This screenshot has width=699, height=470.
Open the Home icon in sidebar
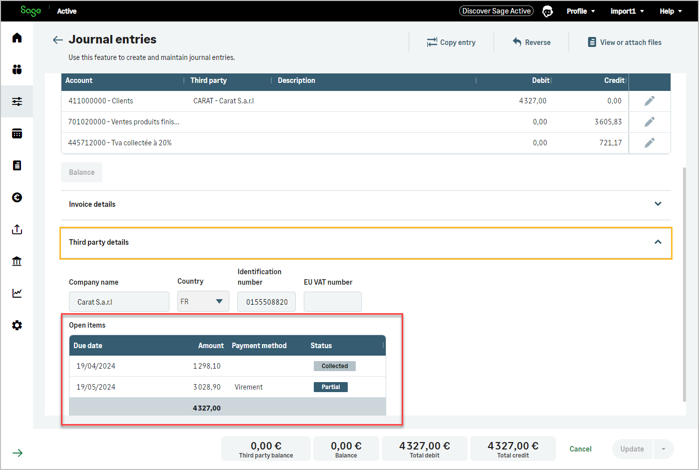coord(17,37)
